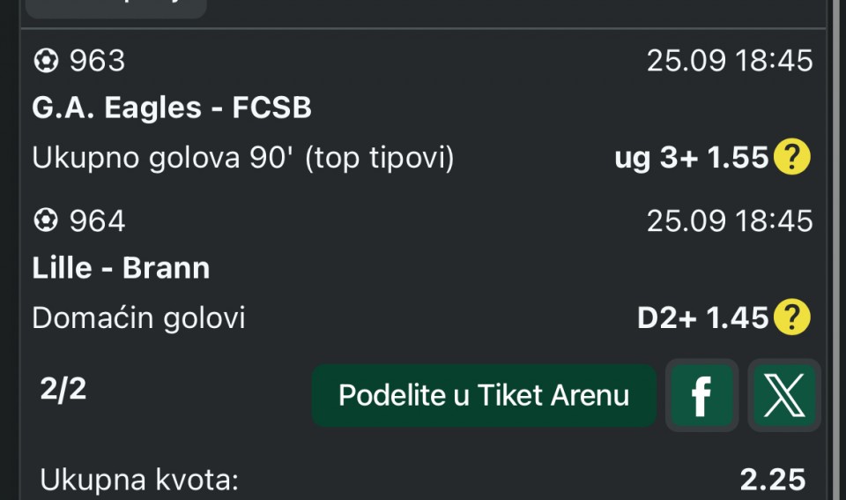This screenshot has height=500, width=846.
Task: Click match code 963
Action: click(97, 61)
